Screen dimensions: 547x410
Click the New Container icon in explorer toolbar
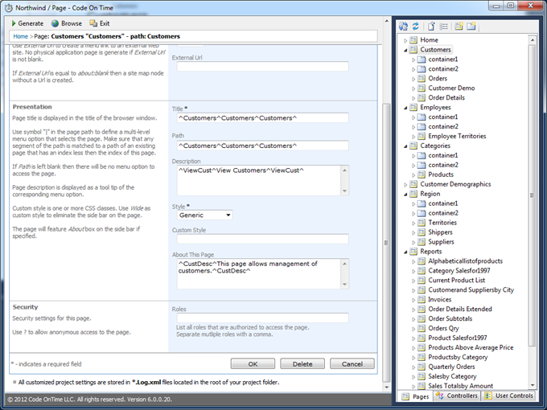(x=471, y=27)
